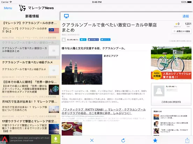Click the このまとめに参加する button

click(171, 102)
